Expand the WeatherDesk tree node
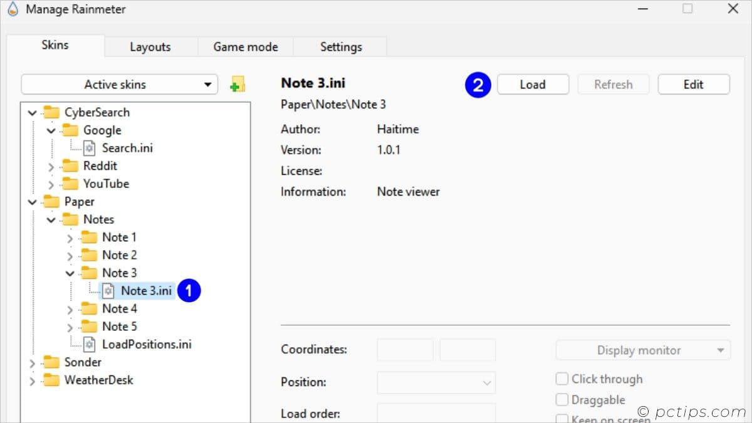This screenshot has width=752, height=423. tap(33, 381)
